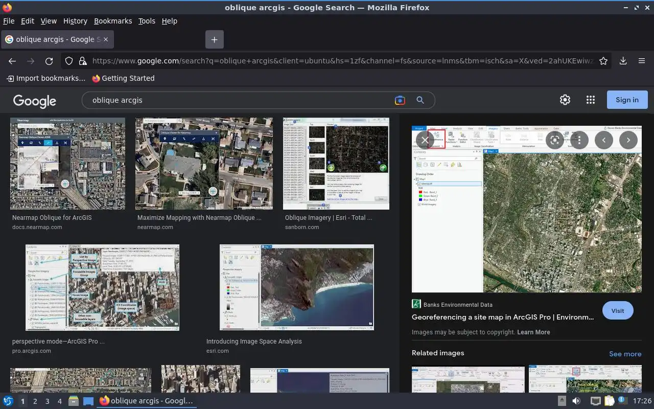654x409 pixels.
Task: Open Nearmap Oblique for ArcGIS thumbnail
Action: (x=67, y=164)
